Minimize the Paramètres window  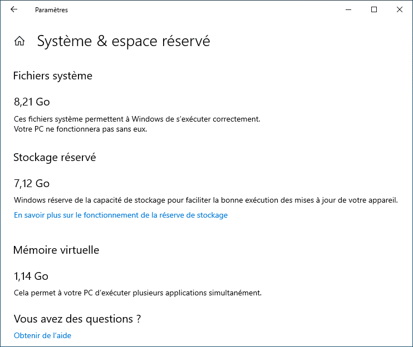point(348,9)
